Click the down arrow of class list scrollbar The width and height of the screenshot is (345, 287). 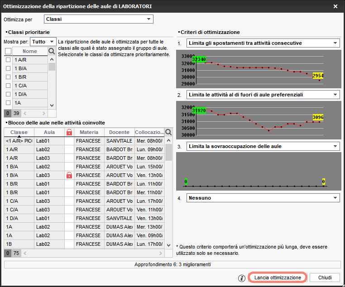(52, 105)
